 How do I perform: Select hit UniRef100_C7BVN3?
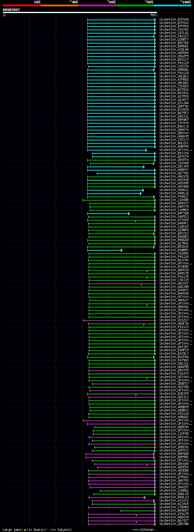174,507
